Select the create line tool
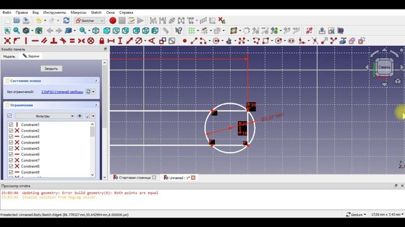Image resolution: width=405 pixels, height=227 pixels. (194, 40)
